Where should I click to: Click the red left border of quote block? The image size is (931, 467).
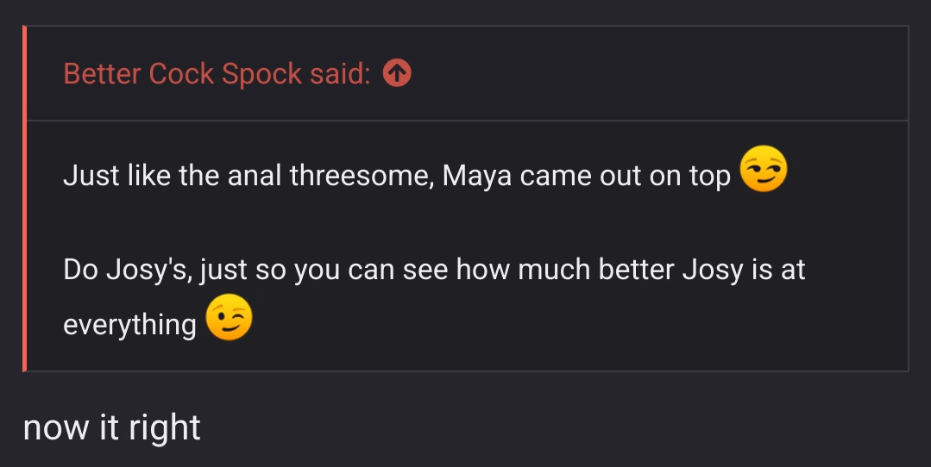tap(25, 198)
